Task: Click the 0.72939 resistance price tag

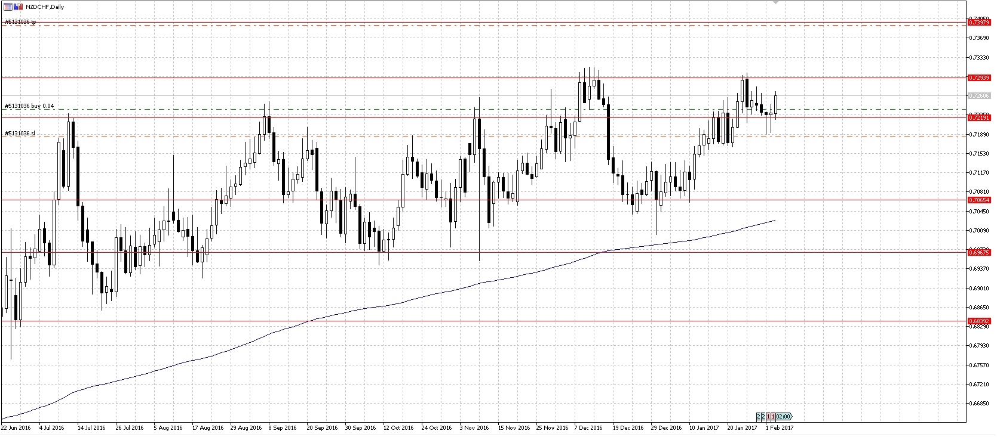Action: pyautogui.click(x=979, y=78)
